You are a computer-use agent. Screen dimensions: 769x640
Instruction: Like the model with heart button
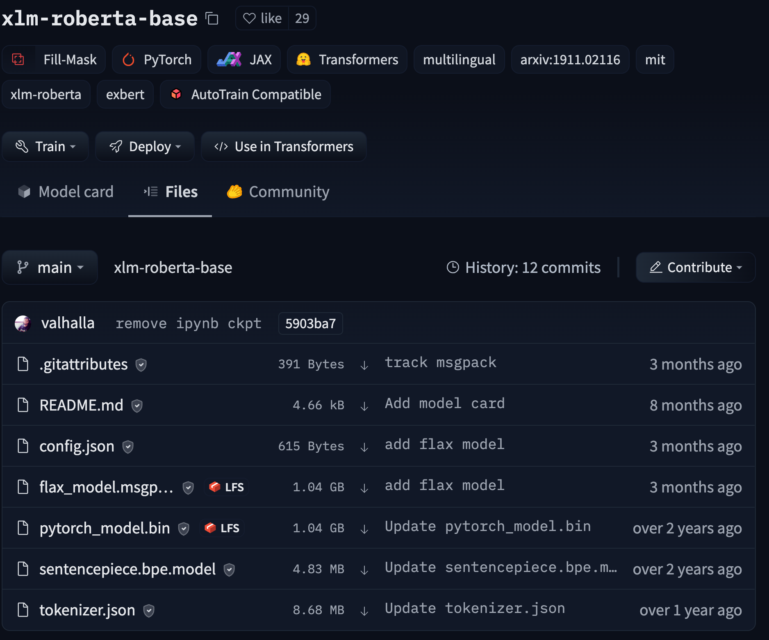point(262,18)
